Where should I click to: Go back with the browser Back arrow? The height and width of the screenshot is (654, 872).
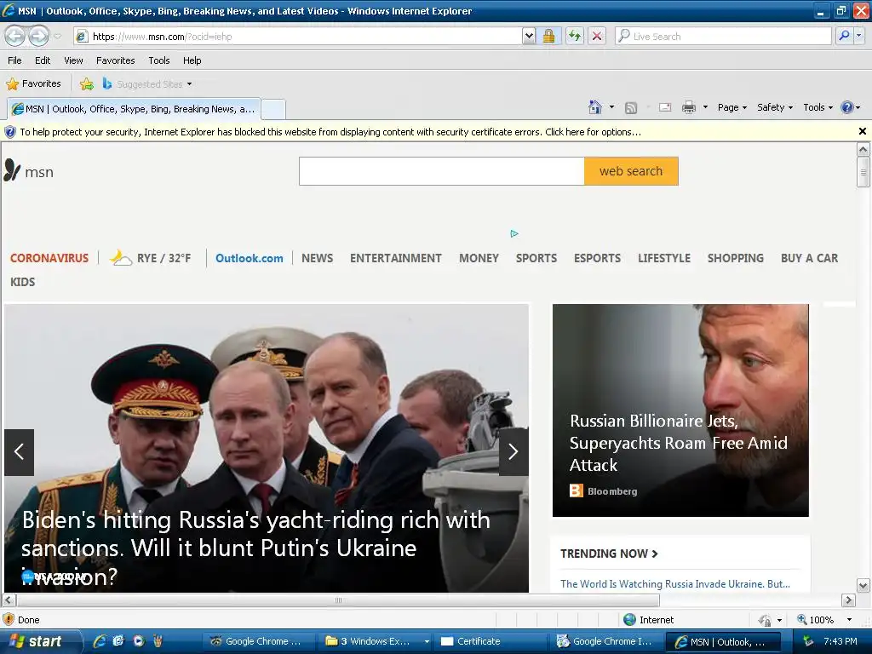[x=15, y=37]
